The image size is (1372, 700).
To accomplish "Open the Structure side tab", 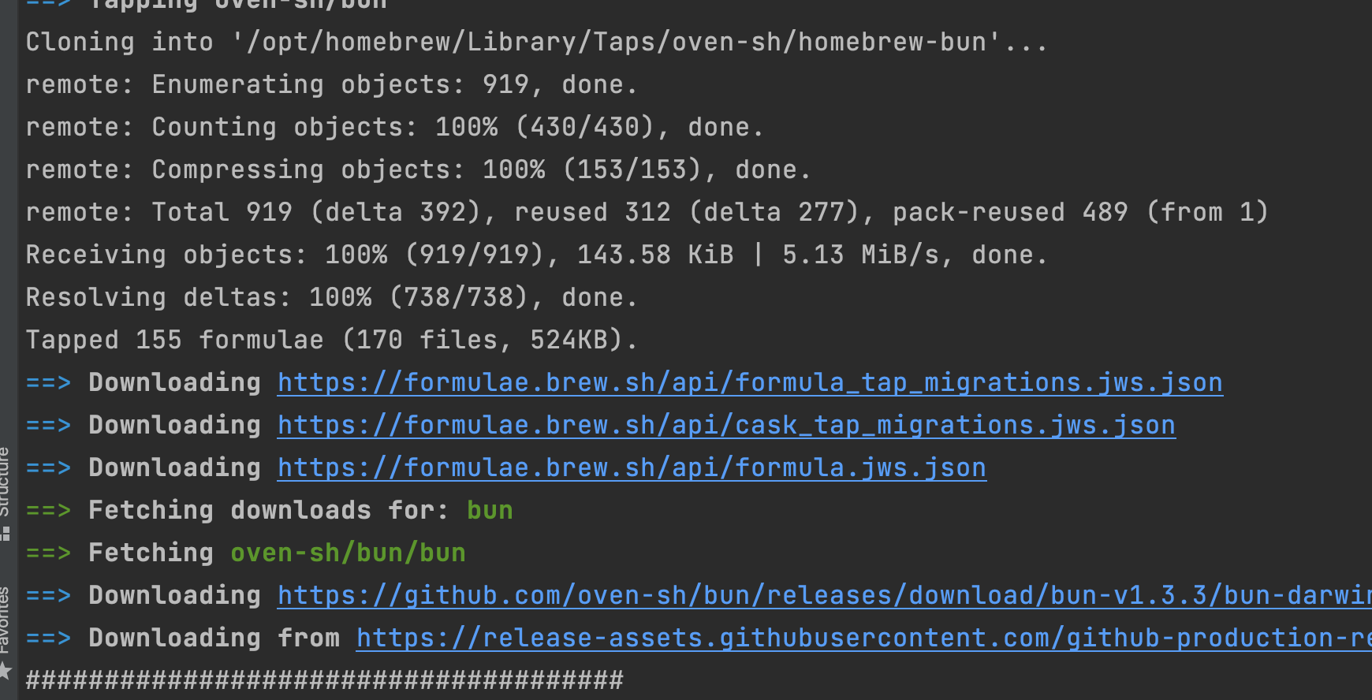I will (x=5, y=481).
